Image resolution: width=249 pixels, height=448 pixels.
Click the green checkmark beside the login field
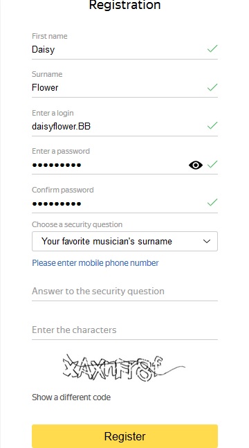click(212, 125)
